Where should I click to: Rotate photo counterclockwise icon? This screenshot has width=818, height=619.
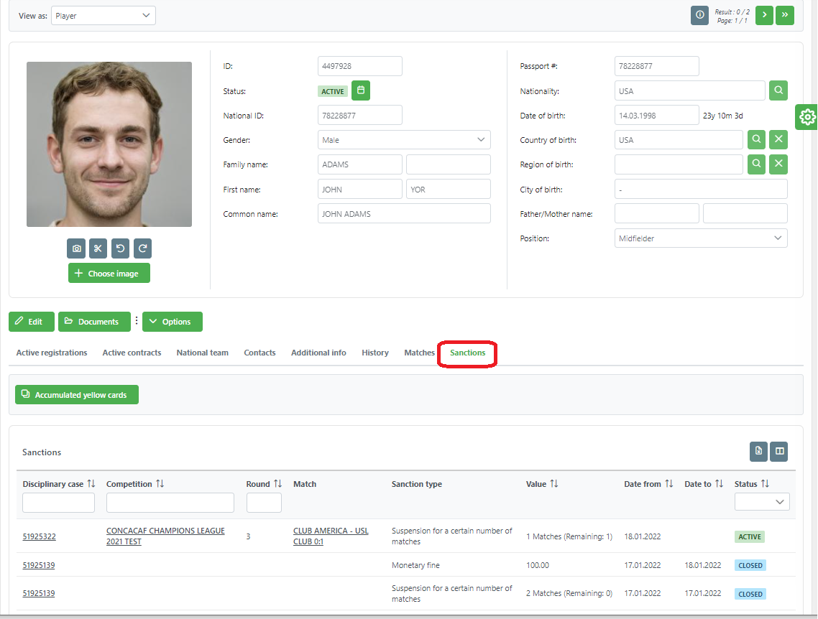click(120, 248)
